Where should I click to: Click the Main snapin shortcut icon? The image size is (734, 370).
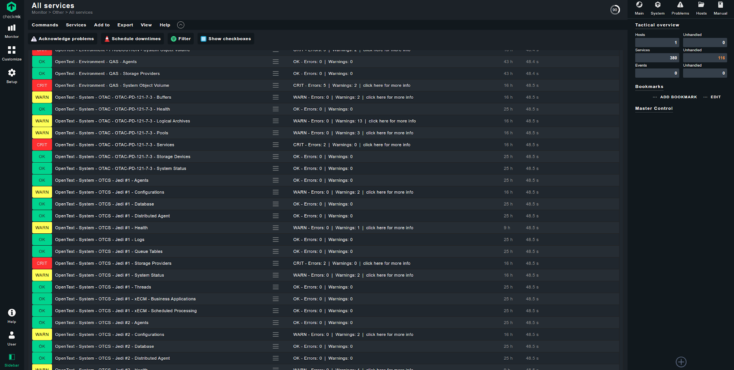tap(639, 8)
